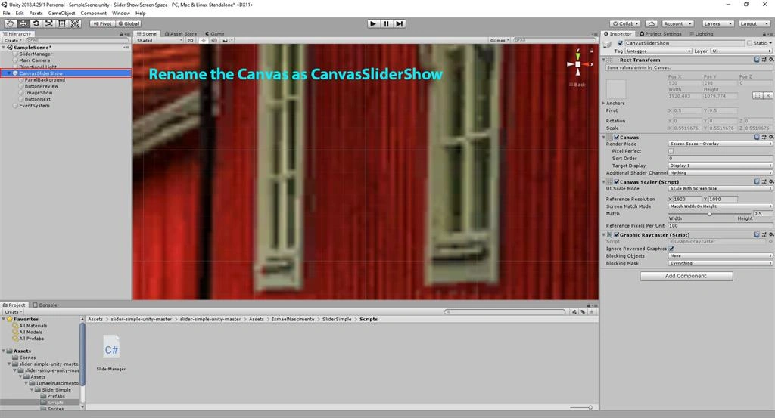Collapse the SampleScene root in Hierarchy
This screenshot has height=418, width=775.
4,48
